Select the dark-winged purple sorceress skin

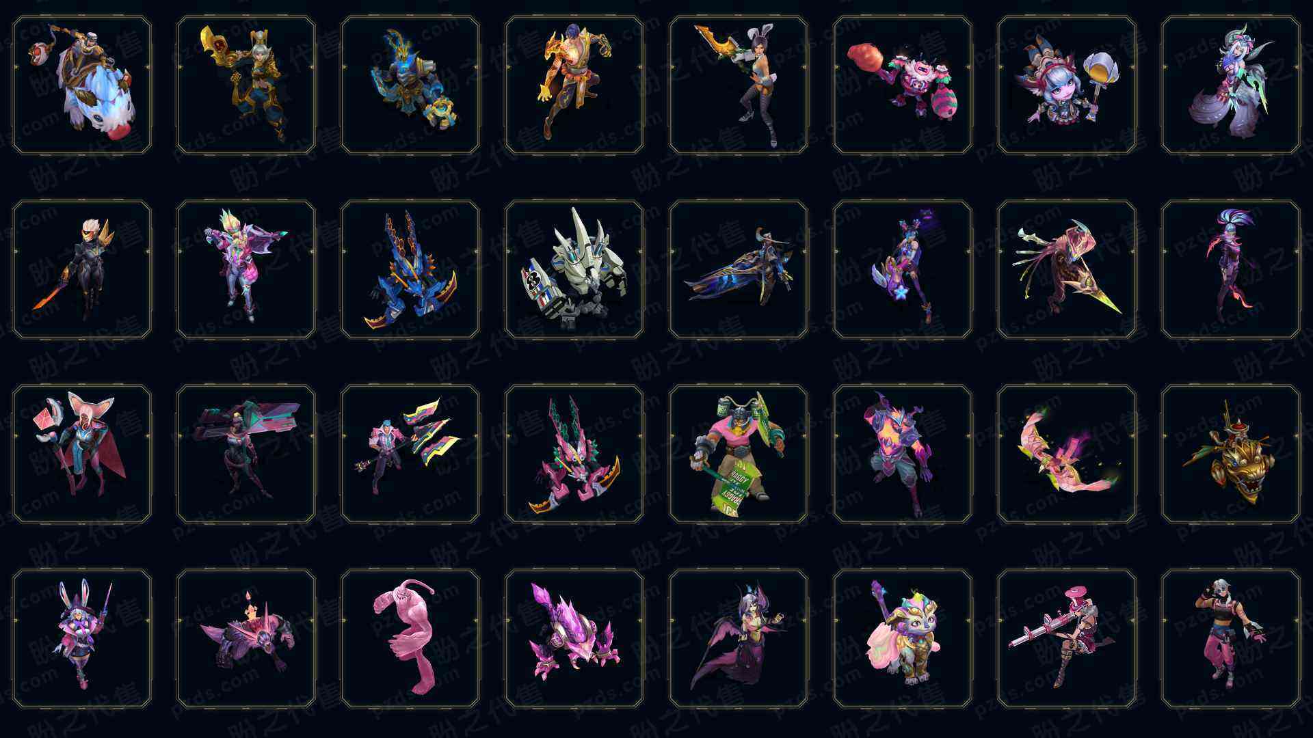(x=739, y=639)
